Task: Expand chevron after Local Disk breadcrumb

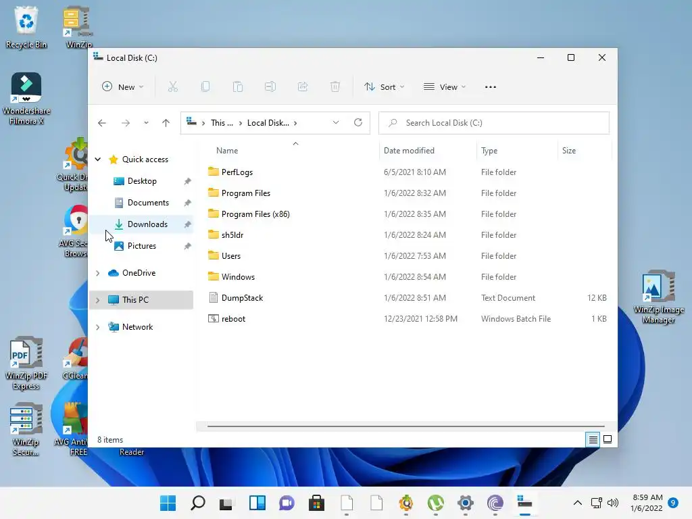Action: (295, 123)
